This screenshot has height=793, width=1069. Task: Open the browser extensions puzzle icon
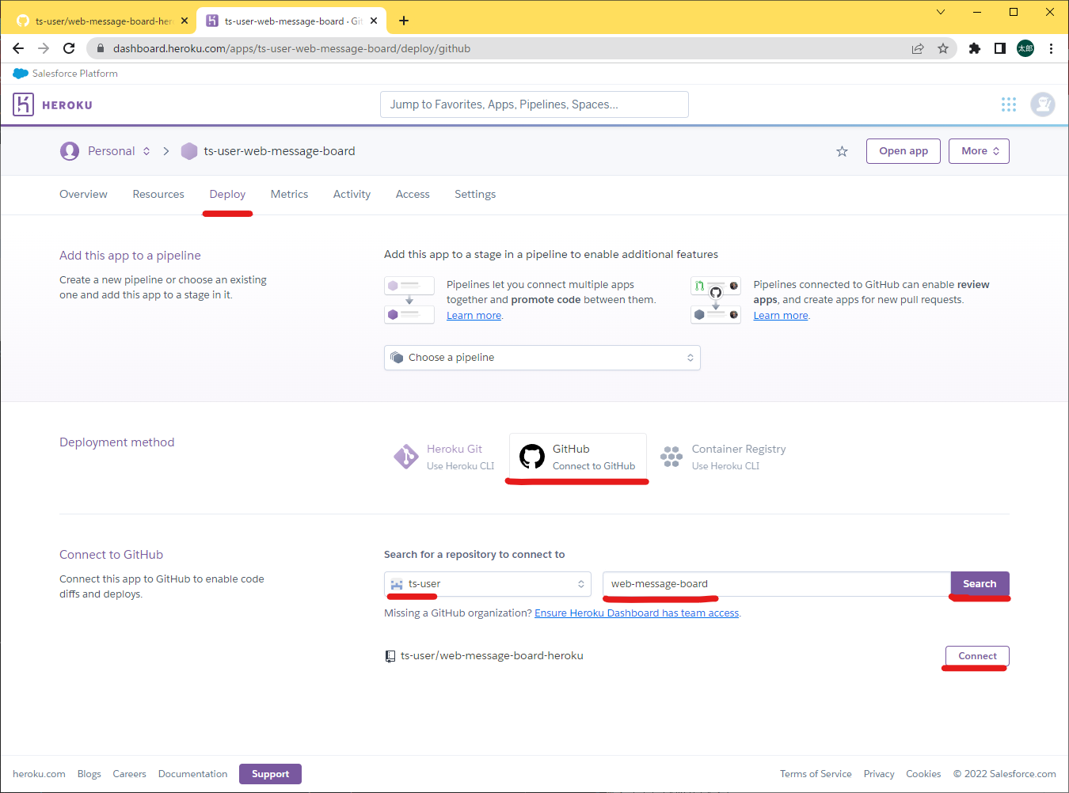pos(975,48)
